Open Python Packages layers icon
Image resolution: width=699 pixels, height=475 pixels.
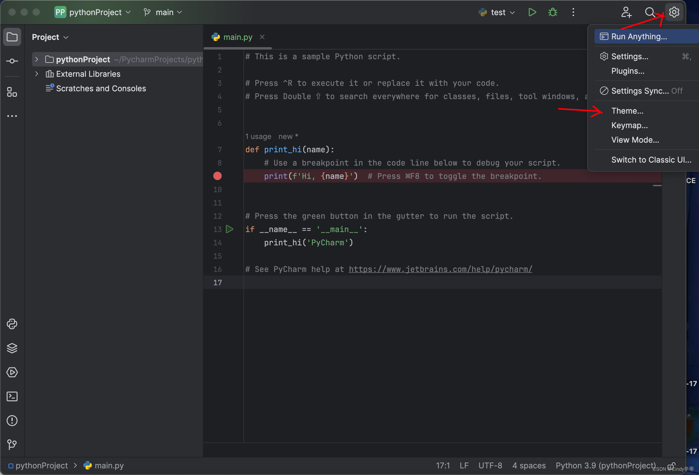(12, 348)
